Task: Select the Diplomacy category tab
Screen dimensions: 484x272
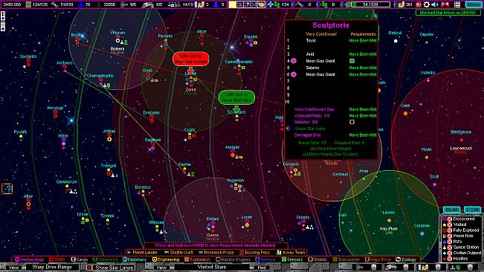Action: (x=135, y=259)
